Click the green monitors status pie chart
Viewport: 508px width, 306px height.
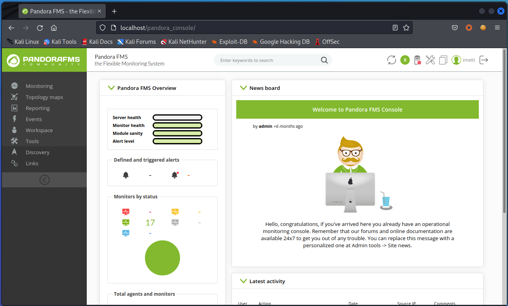point(162,258)
